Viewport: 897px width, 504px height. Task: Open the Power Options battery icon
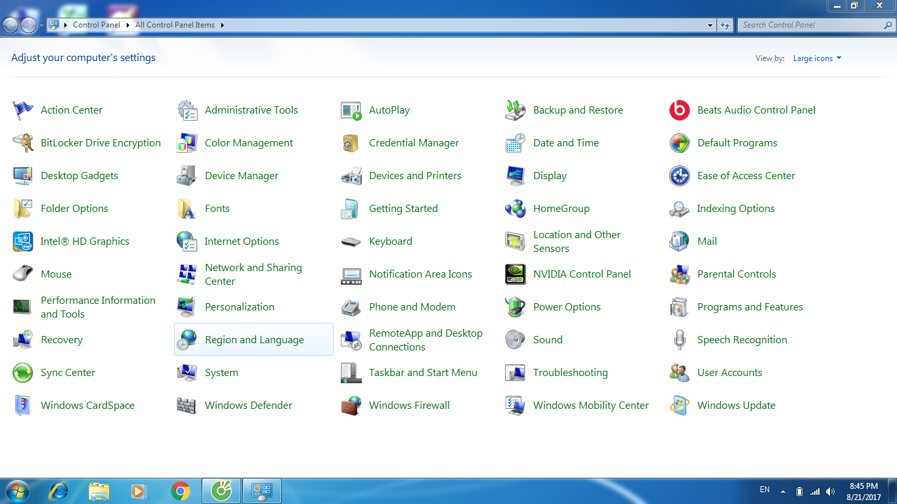click(515, 307)
